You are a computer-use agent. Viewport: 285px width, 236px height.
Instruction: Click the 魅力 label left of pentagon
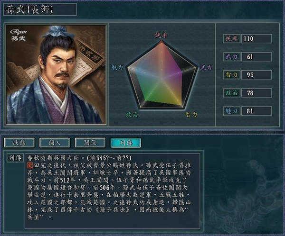117,68
